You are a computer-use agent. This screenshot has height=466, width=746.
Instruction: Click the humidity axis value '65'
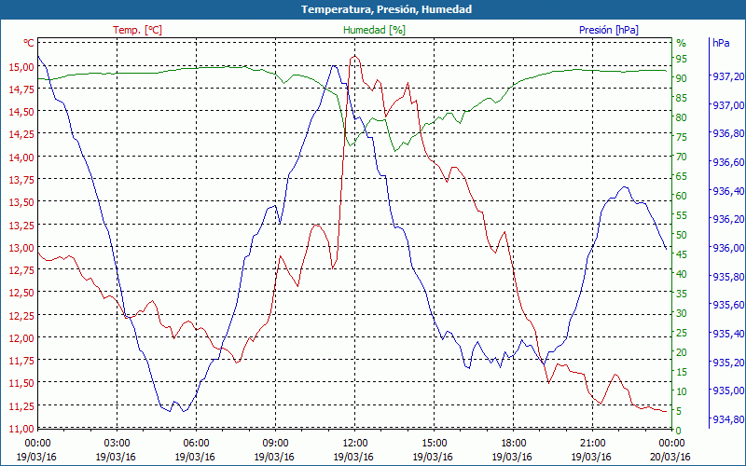tap(682, 176)
